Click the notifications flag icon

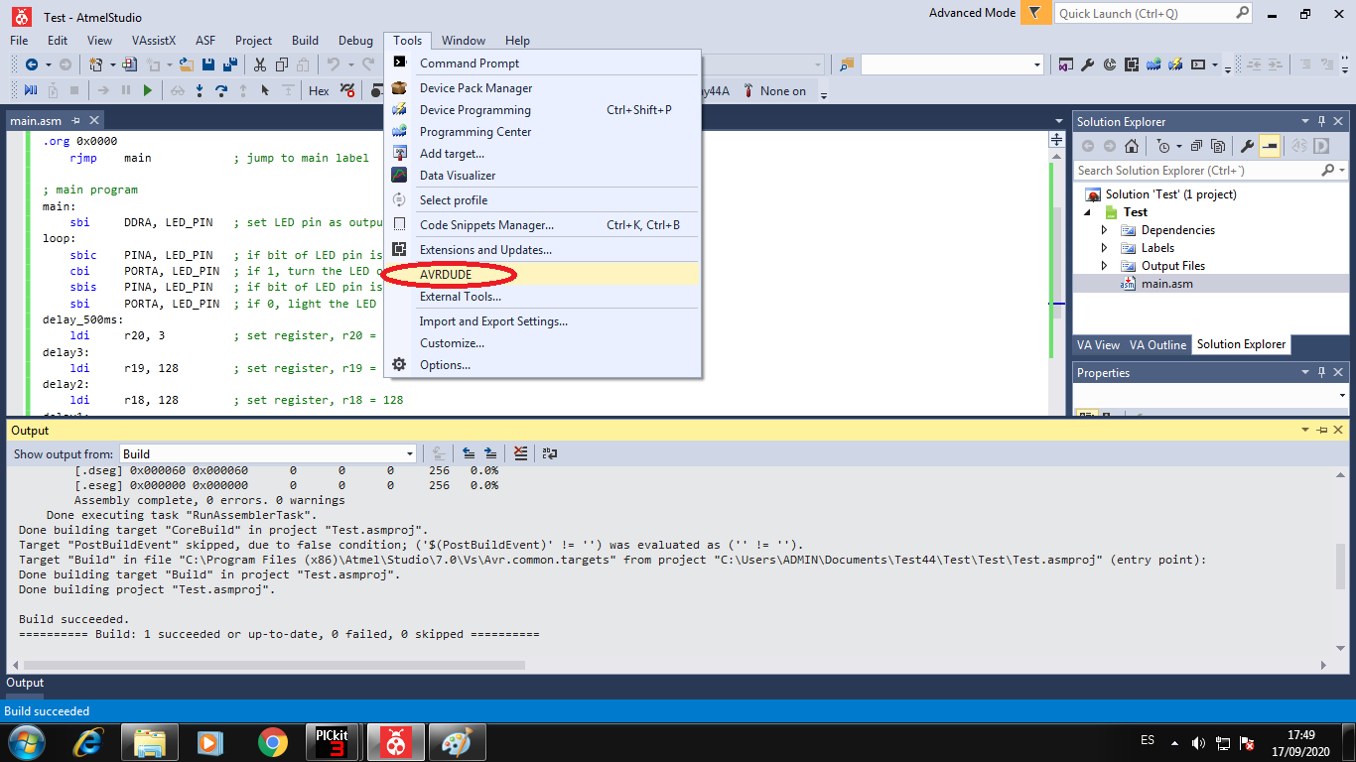pyautogui.click(x=1035, y=13)
